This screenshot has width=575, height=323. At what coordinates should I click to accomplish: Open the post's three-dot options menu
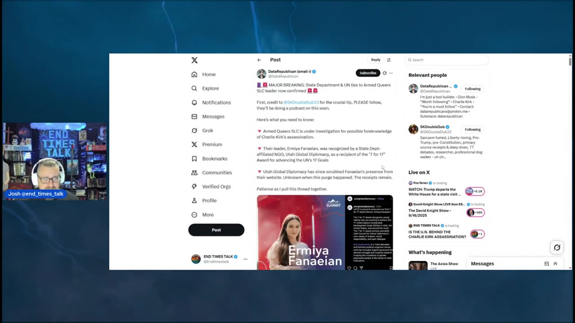(x=391, y=73)
